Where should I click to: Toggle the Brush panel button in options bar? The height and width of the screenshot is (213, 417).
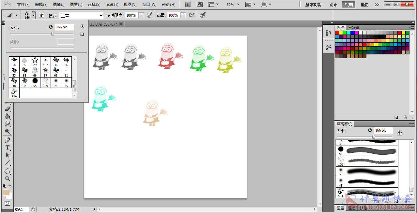[41, 15]
